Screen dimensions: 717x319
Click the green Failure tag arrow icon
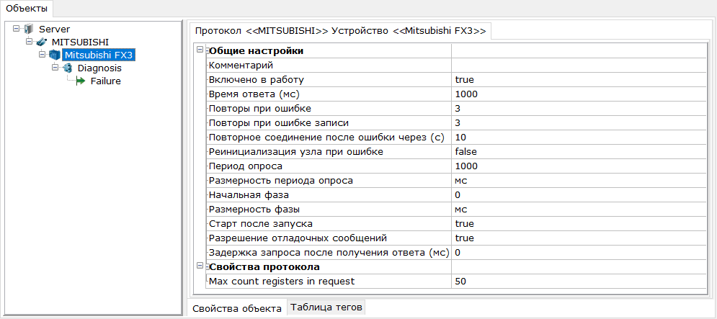tap(81, 81)
